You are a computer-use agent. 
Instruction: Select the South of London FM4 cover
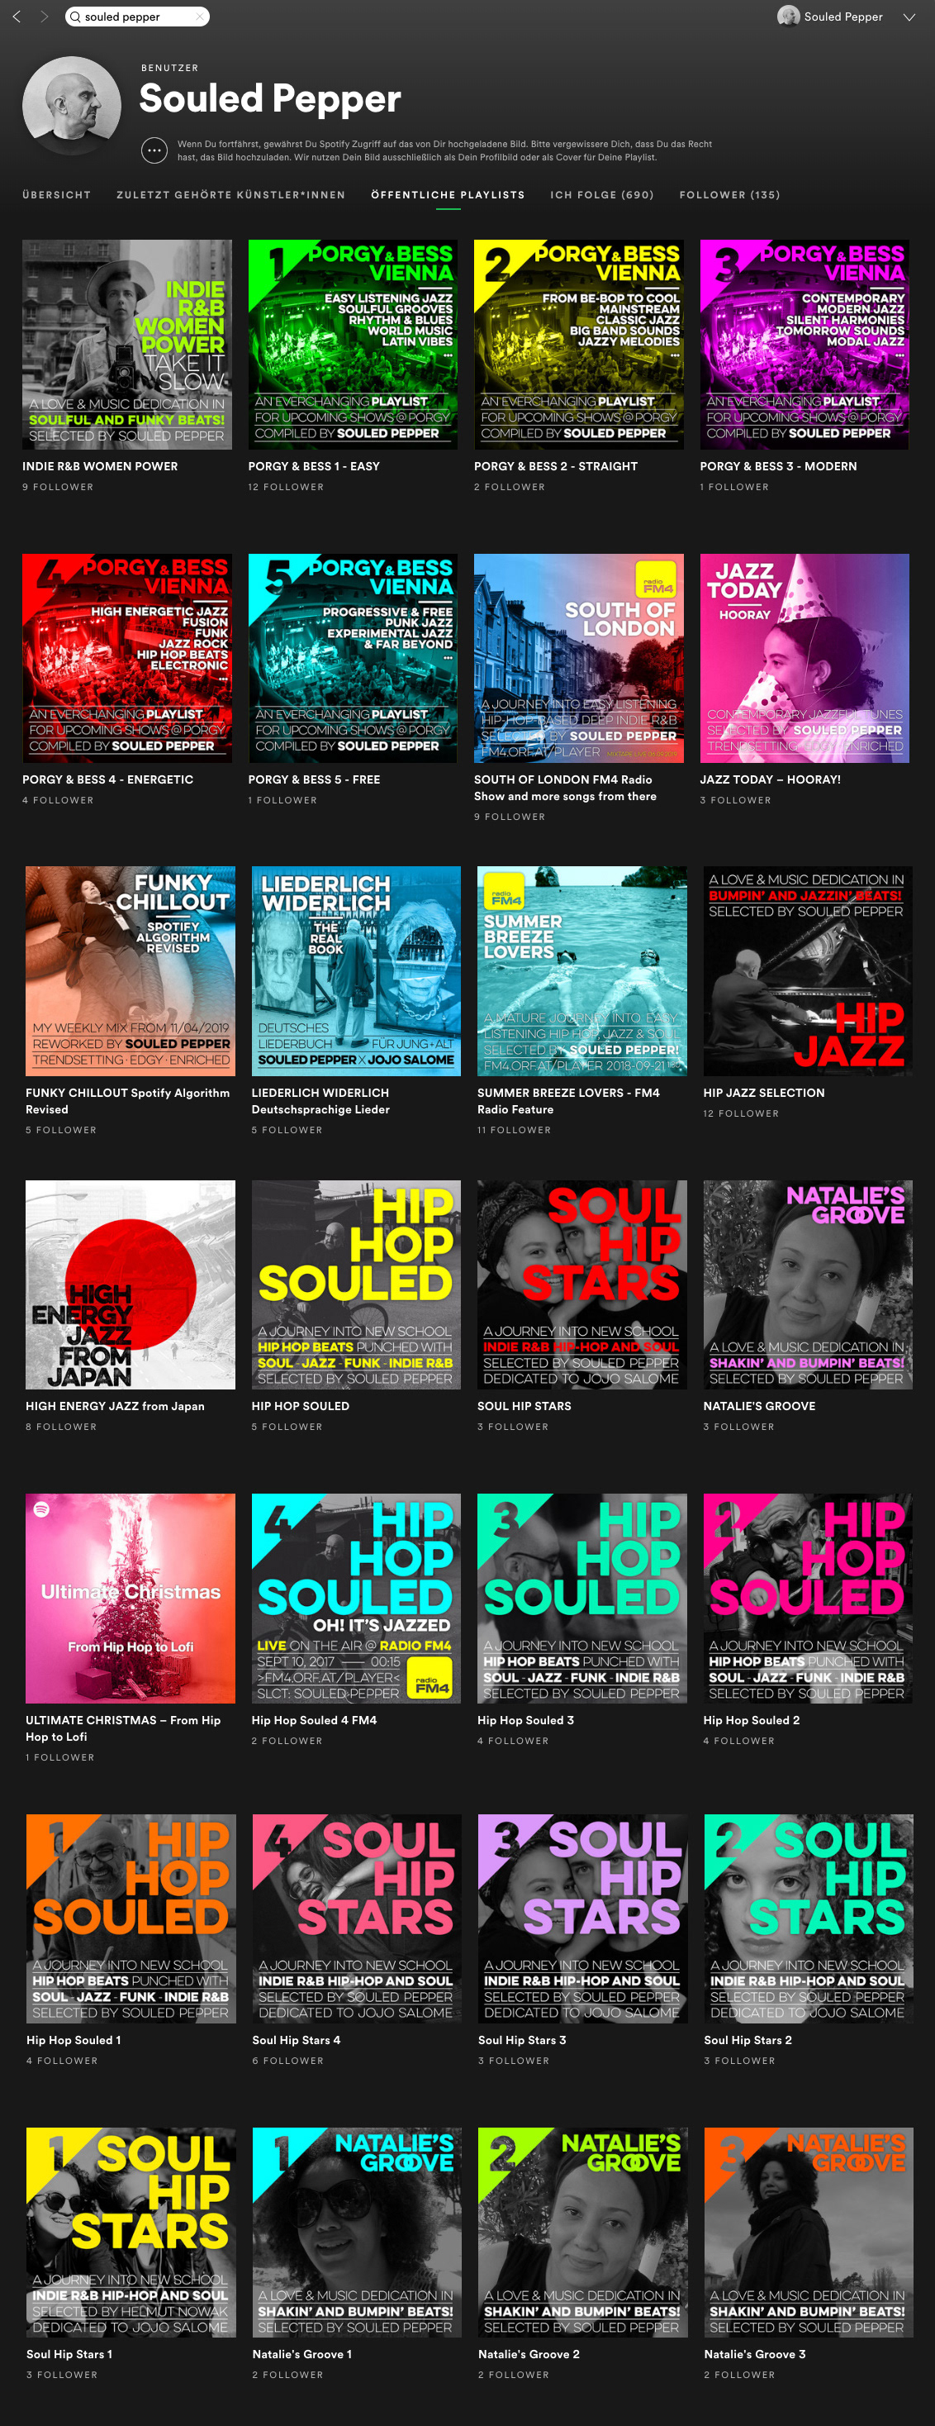coord(578,658)
